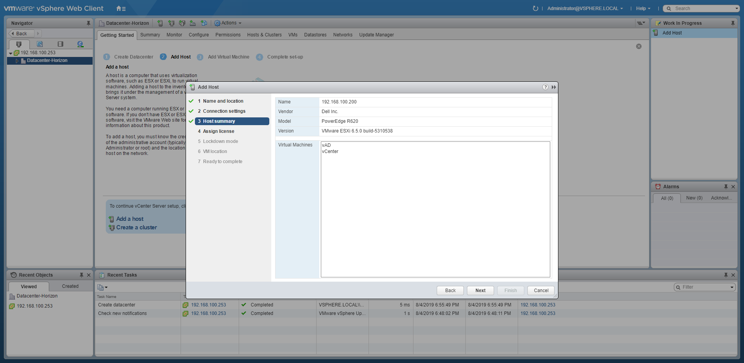744x363 pixels.
Task: Click Next in the Add Host dialog
Action: click(x=480, y=291)
